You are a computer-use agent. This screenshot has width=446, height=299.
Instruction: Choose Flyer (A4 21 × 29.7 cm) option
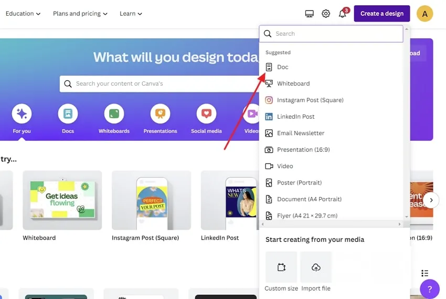(x=331, y=215)
